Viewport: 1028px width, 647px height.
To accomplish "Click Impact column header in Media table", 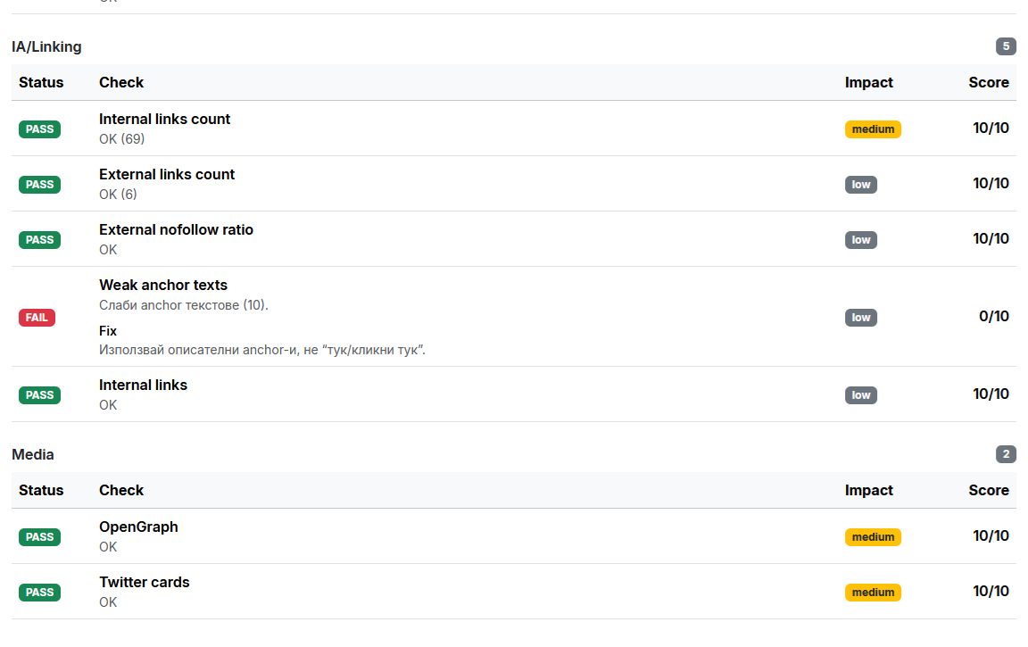I will (x=868, y=490).
